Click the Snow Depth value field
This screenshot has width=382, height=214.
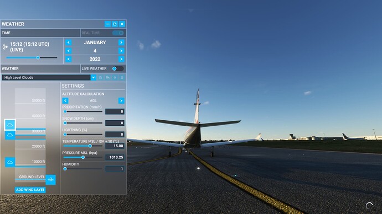pos(115,123)
